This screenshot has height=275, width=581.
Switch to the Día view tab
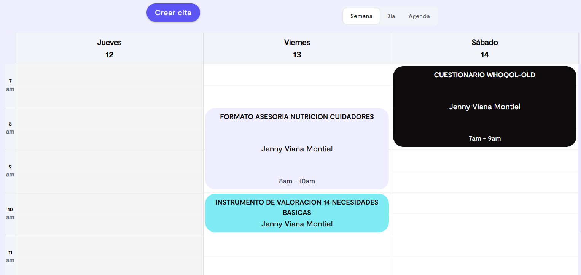(x=391, y=16)
